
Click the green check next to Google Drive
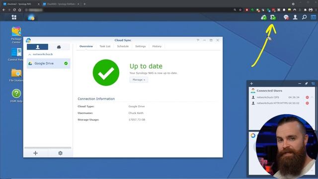click(x=66, y=63)
